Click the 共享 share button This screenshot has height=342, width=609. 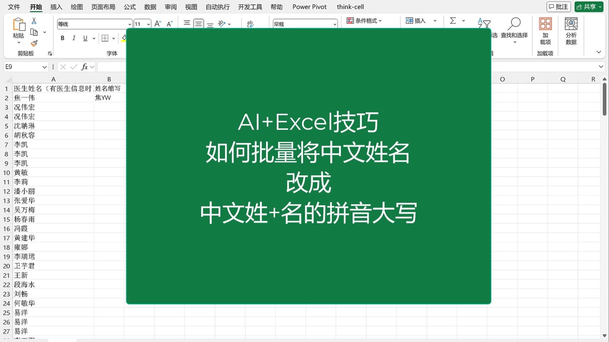point(588,7)
